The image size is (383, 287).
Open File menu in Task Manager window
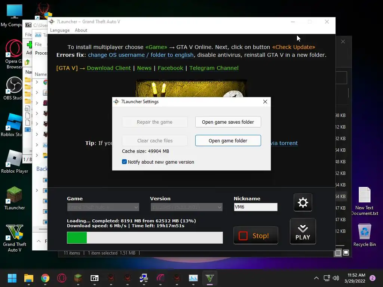38,44
